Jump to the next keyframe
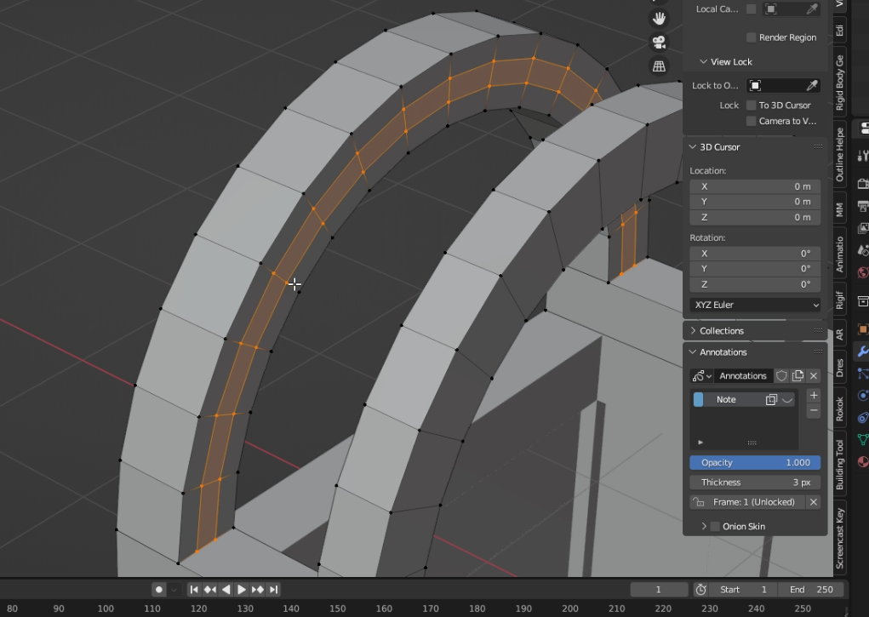 pos(258,589)
